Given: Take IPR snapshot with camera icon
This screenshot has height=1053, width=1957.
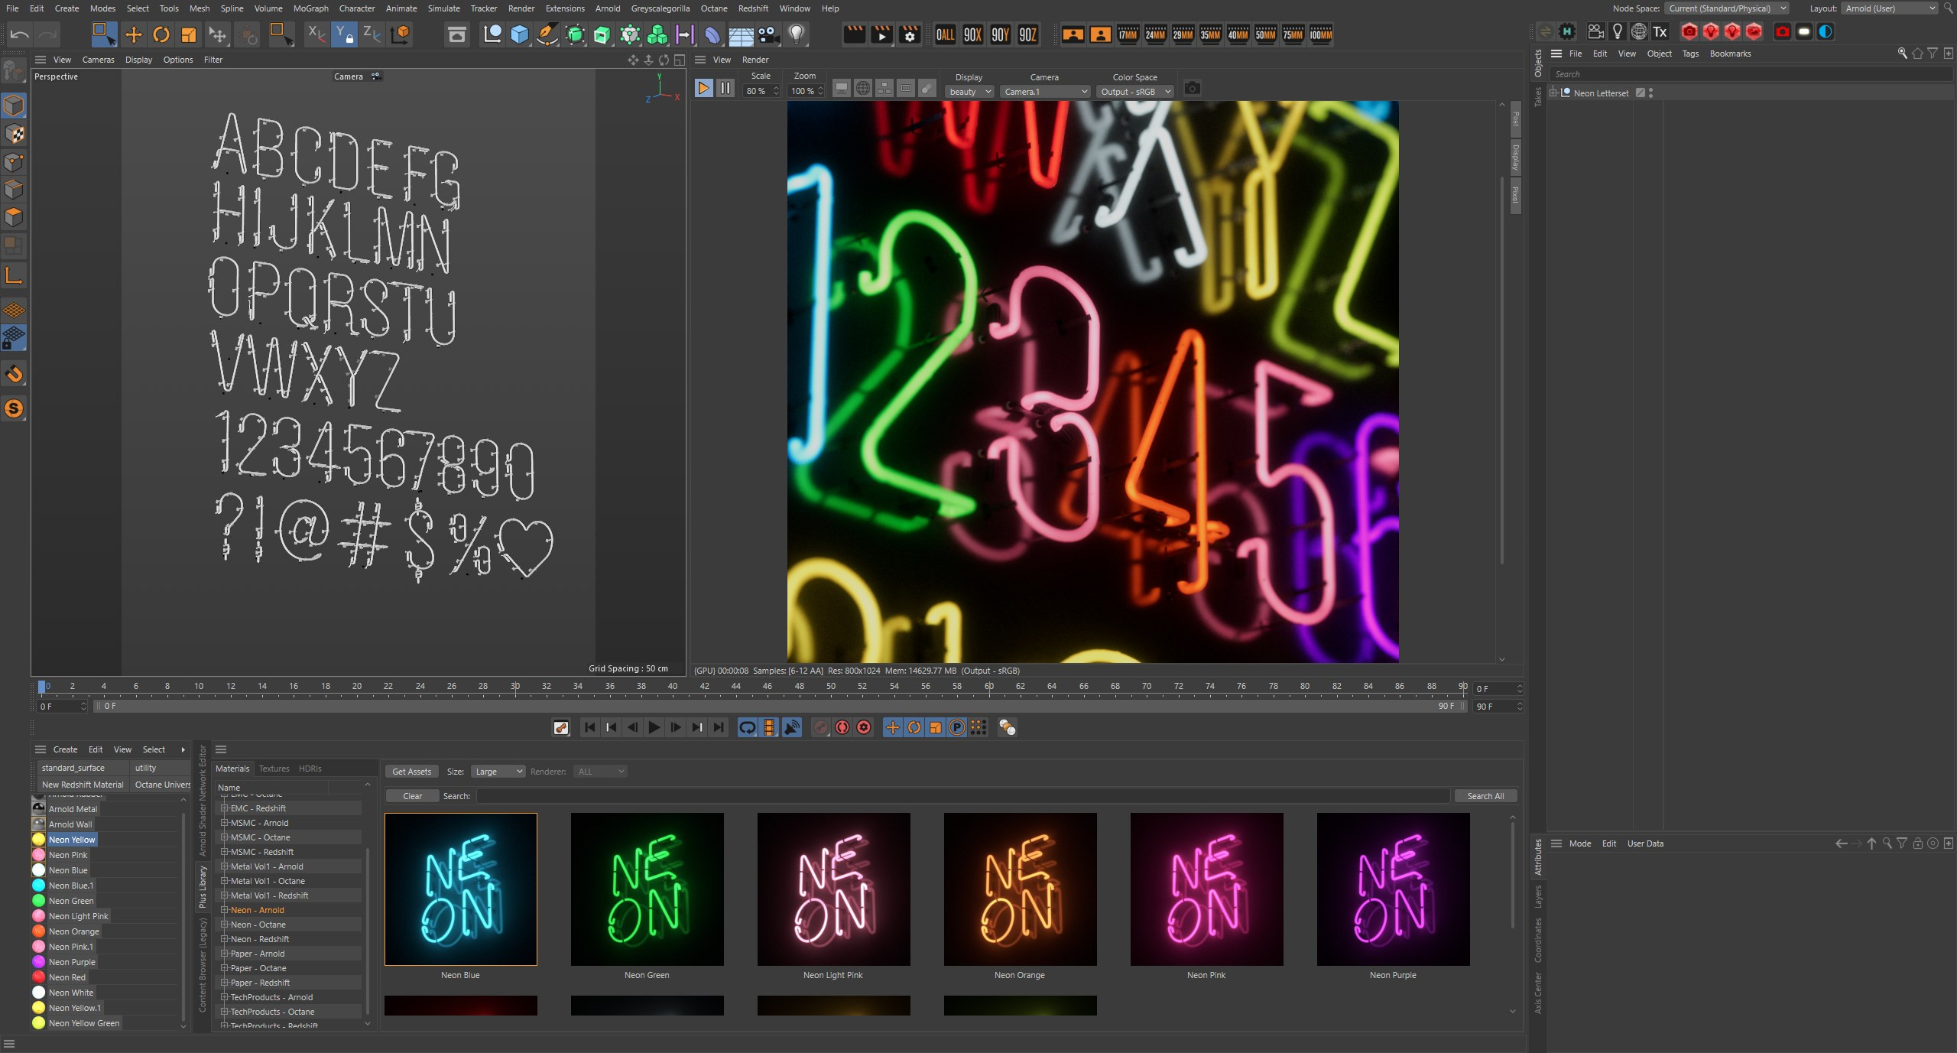Looking at the screenshot, I should [x=1192, y=89].
